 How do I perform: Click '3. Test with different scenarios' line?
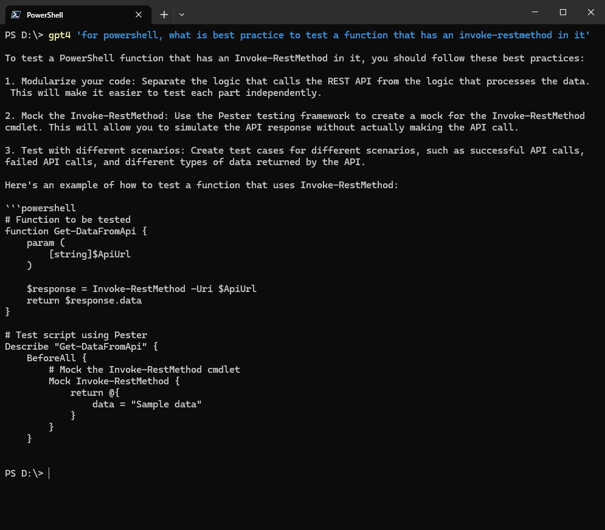295,151
